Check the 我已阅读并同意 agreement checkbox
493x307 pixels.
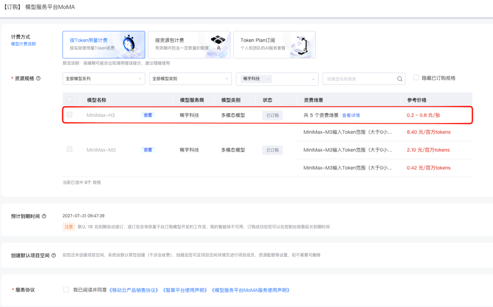pyautogui.click(x=66, y=289)
